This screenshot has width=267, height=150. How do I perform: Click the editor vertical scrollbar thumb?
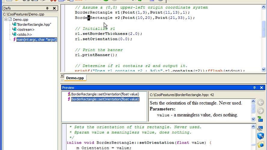pos(263,29)
